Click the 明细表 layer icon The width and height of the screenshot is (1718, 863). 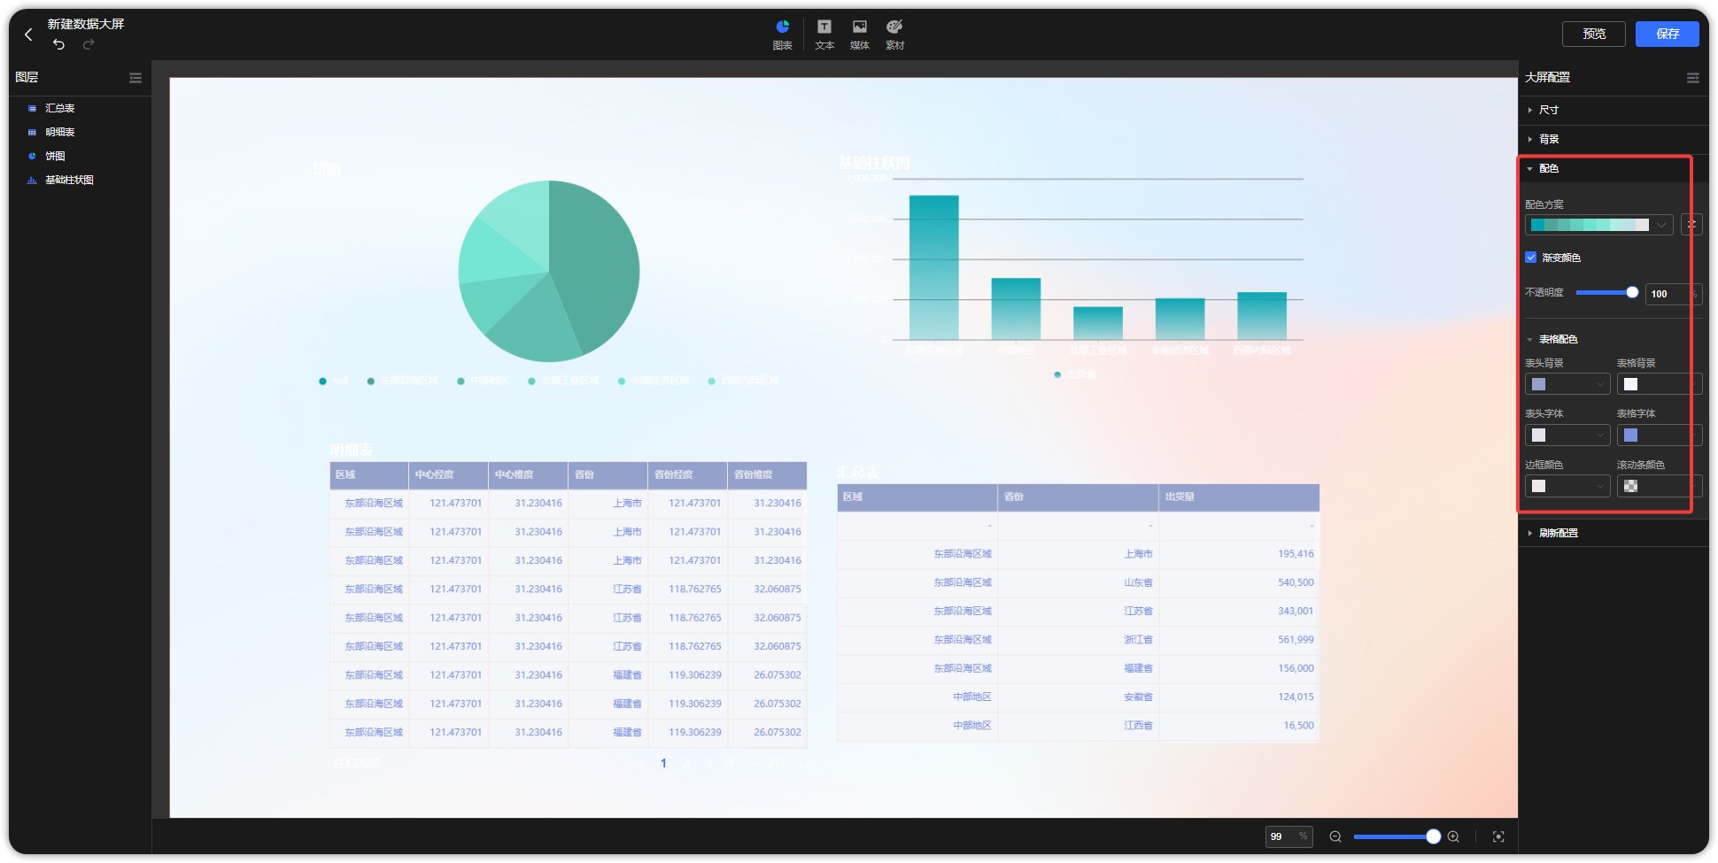coord(32,132)
